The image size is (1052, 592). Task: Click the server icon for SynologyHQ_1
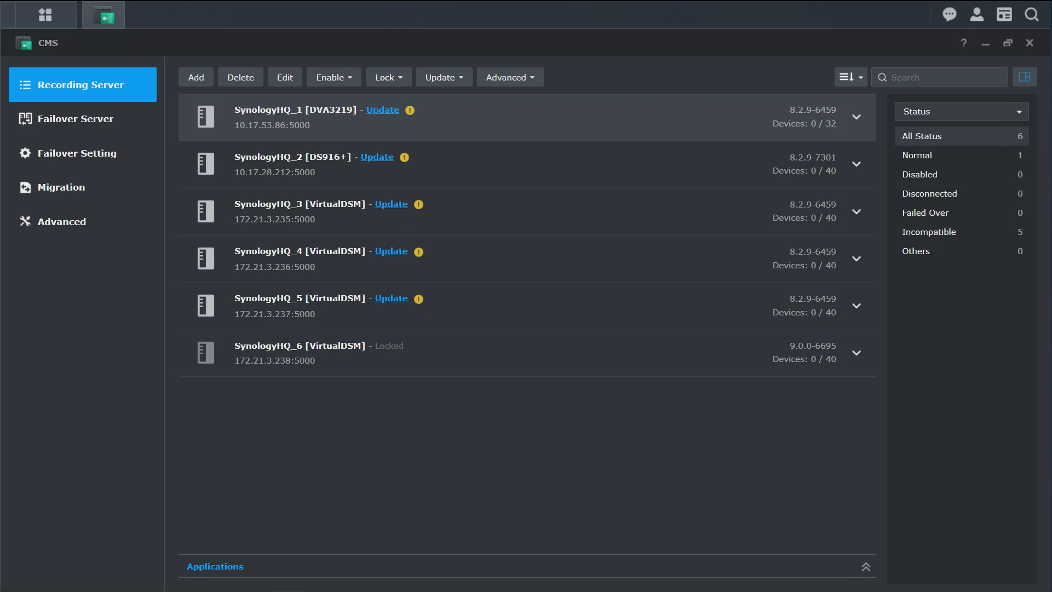[206, 117]
